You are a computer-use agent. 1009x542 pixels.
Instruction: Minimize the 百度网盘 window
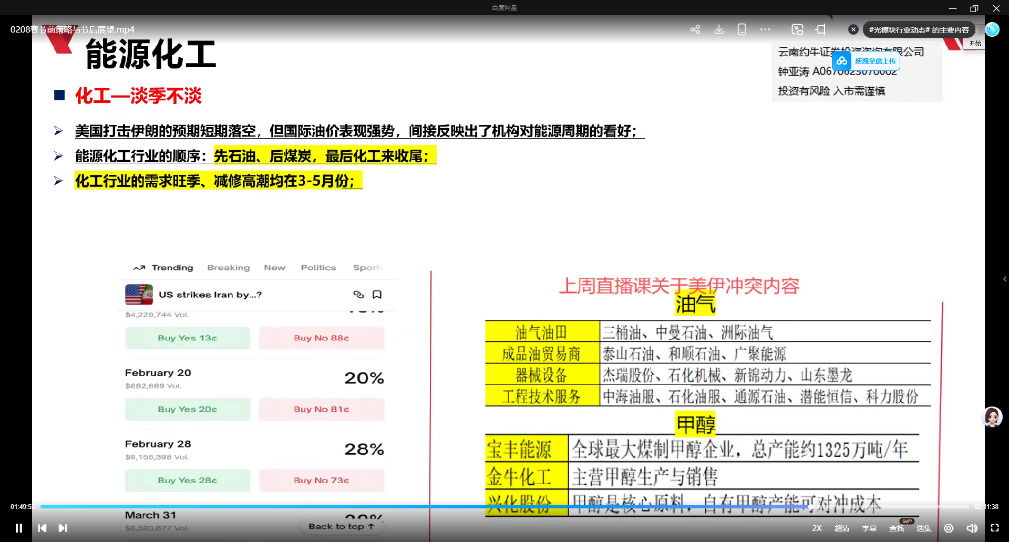[x=952, y=8]
